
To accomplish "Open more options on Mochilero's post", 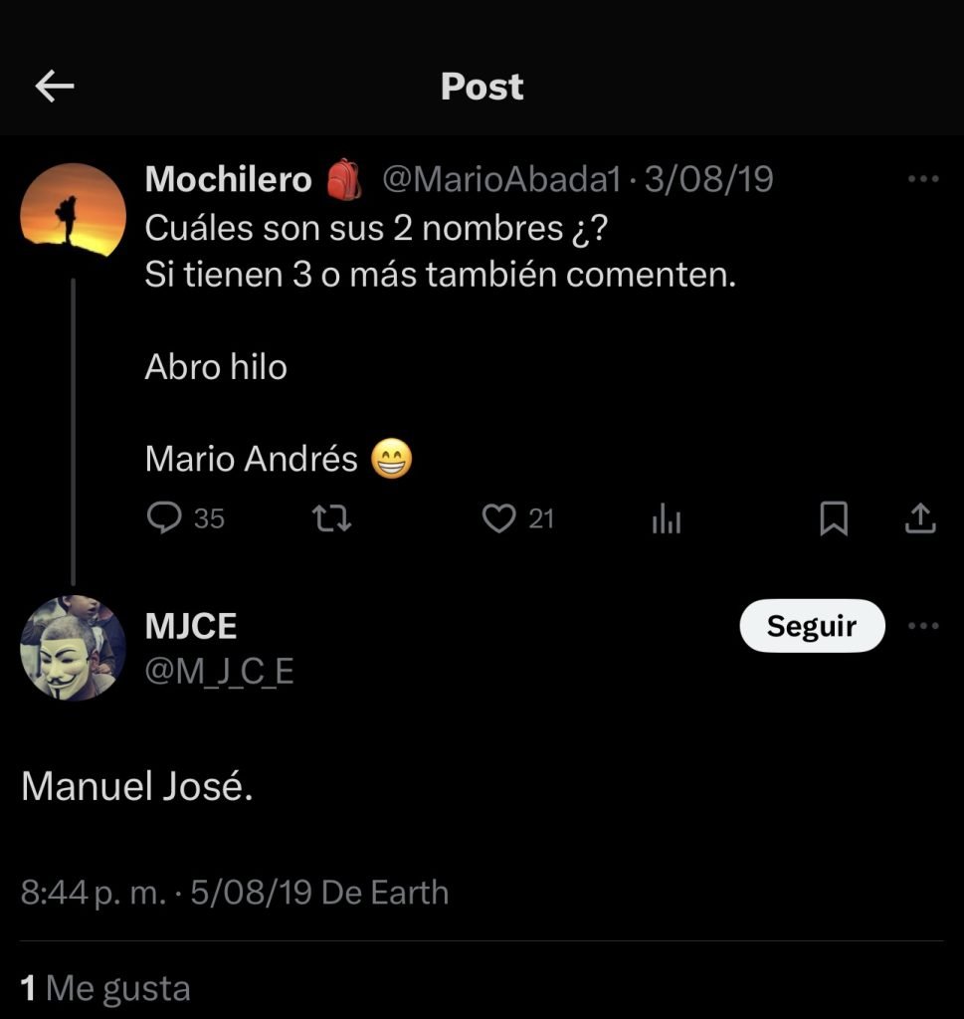I will click(x=923, y=179).
